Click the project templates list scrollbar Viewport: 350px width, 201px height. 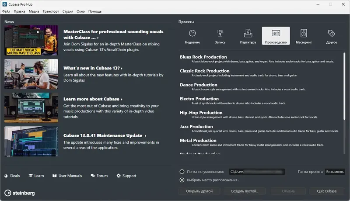[344, 87]
